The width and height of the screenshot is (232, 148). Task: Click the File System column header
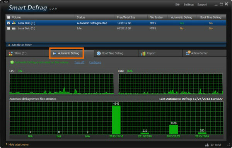[x=156, y=17]
